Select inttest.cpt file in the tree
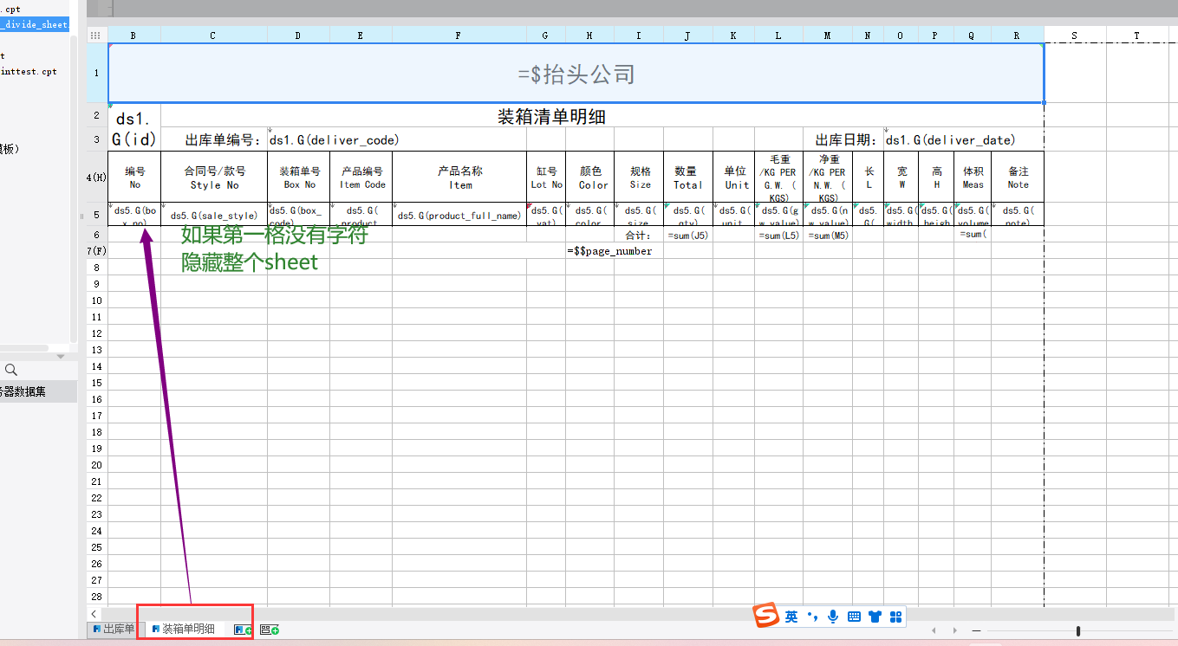 [29, 72]
